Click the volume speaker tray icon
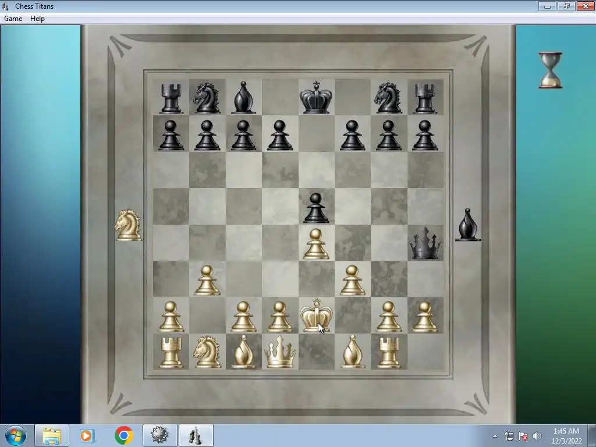 (537, 436)
